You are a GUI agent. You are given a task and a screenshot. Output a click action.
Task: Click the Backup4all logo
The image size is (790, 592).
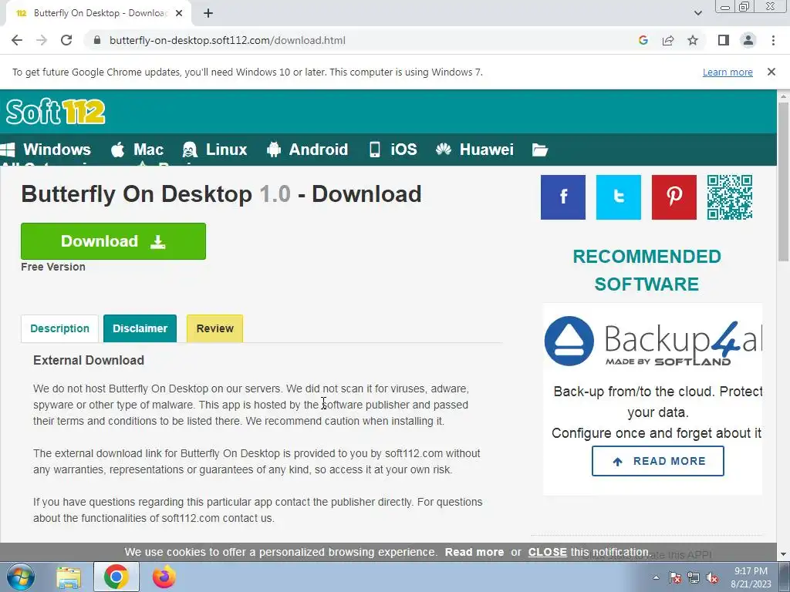[653, 341]
